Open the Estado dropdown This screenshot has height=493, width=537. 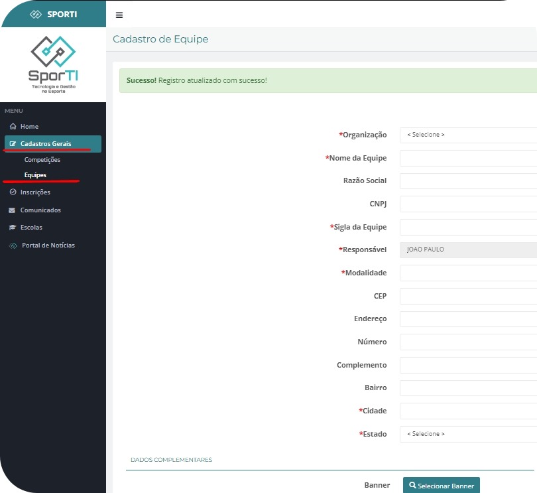tap(468, 434)
